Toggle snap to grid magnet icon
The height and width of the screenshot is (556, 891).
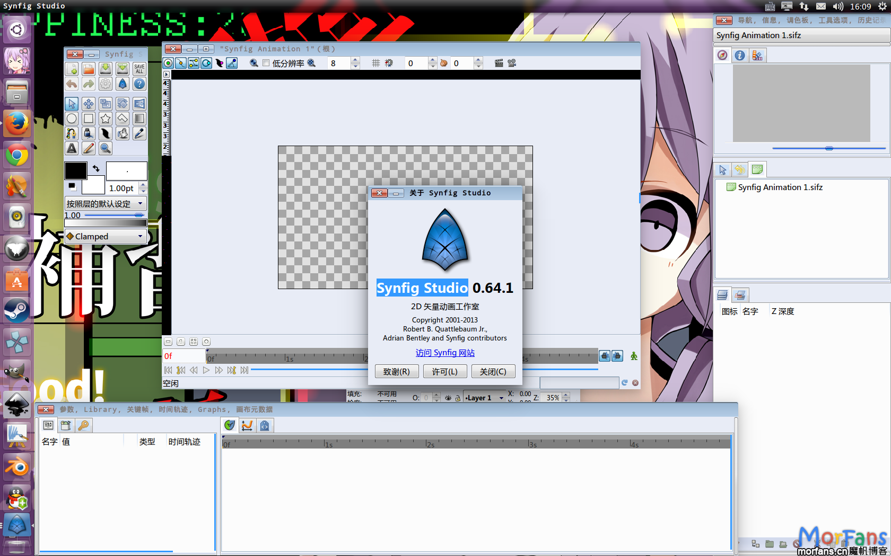(389, 63)
